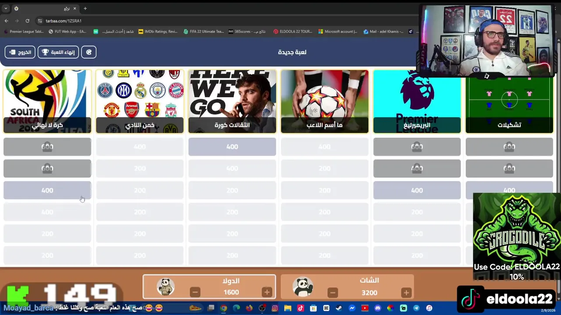Open Messenger from the taskbar
The height and width of the screenshot is (315, 561).
(352, 308)
